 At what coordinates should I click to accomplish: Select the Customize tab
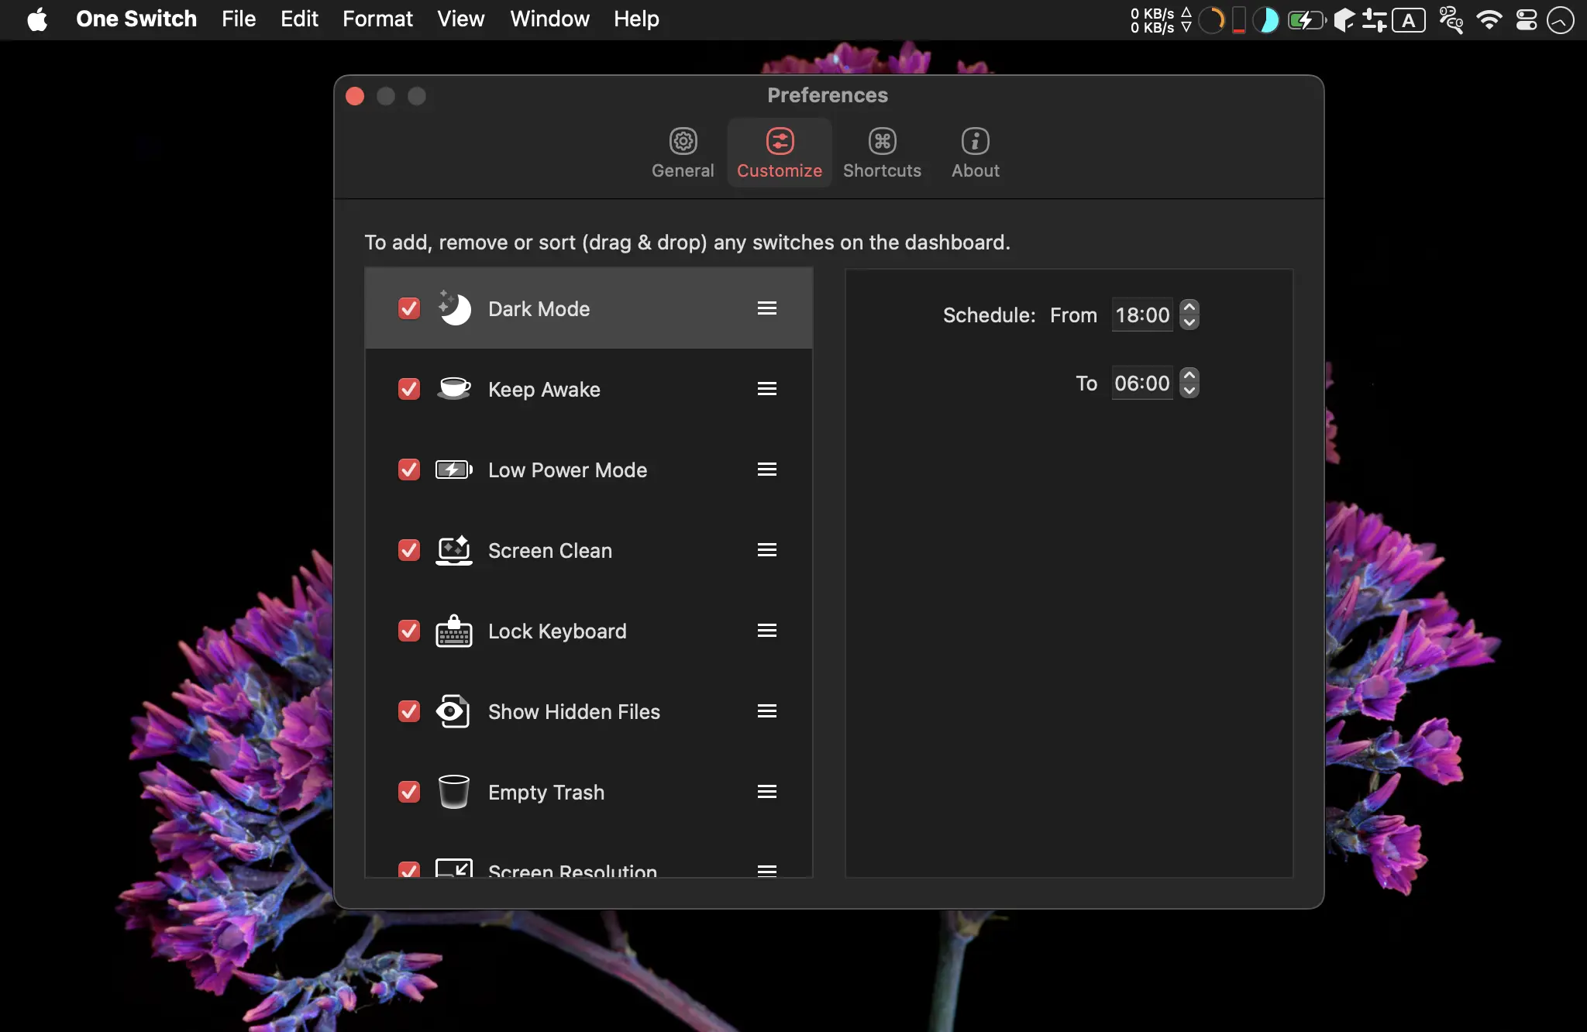780,153
